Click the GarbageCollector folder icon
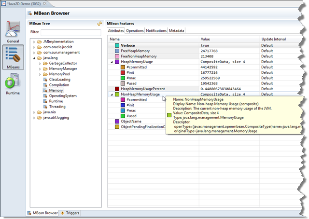Screen dimensions: 309x219 pos(45,63)
